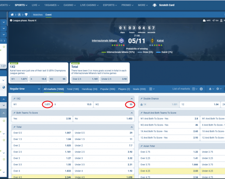Click the gear settings icon in markets bar
This screenshot has height=179, width=225.
[x=218, y=89]
